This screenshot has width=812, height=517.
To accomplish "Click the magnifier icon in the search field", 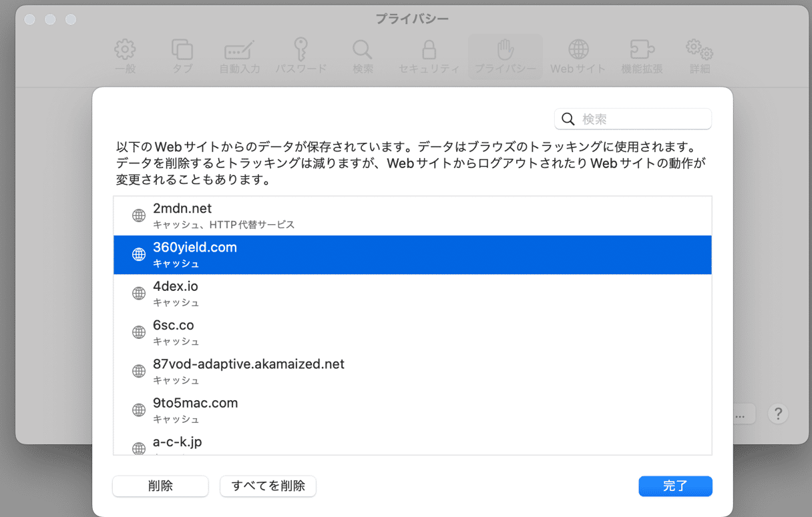I will pyautogui.click(x=568, y=119).
